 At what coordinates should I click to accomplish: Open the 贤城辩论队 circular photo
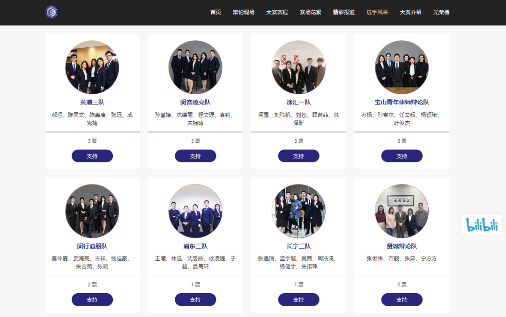click(x=402, y=211)
